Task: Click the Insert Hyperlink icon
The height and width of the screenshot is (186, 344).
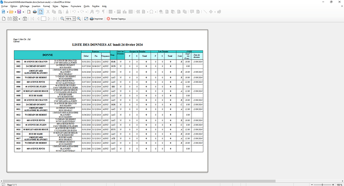Action: 161,12
